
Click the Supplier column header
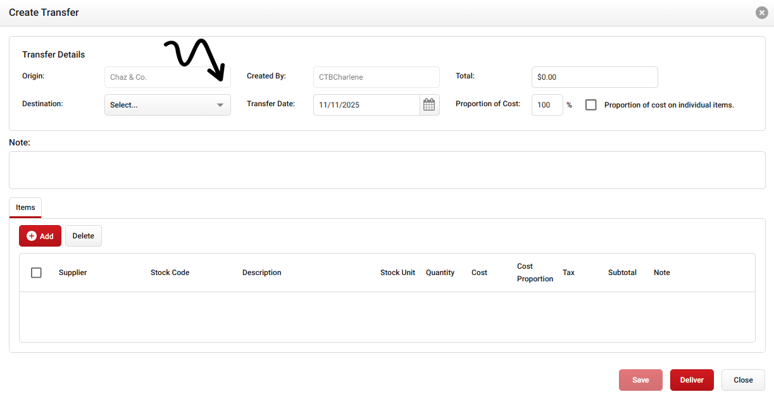(73, 273)
